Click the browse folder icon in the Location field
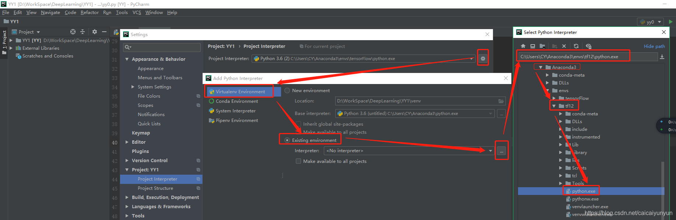The height and width of the screenshot is (220, 676). (501, 101)
